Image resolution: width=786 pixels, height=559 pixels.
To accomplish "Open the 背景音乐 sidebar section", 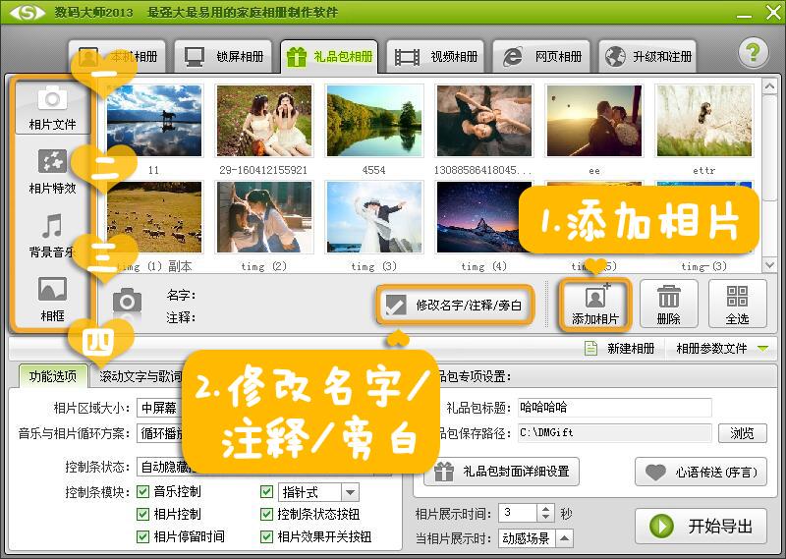I will pyautogui.click(x=52, y=236).
